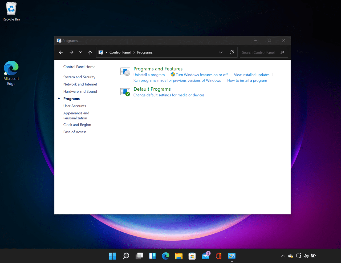This screenshot has height=263, width=341.
Task: Open the Start menu
Action: click(x=112, y=256)
